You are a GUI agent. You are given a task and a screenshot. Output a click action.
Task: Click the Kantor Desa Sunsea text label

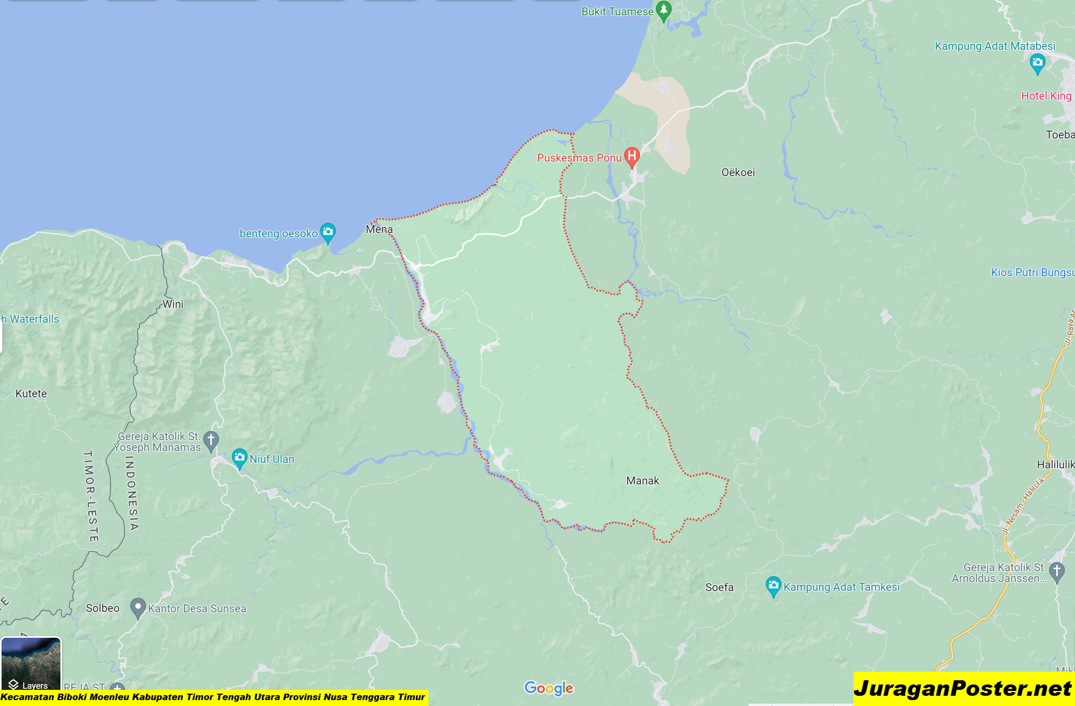[197, 608]
